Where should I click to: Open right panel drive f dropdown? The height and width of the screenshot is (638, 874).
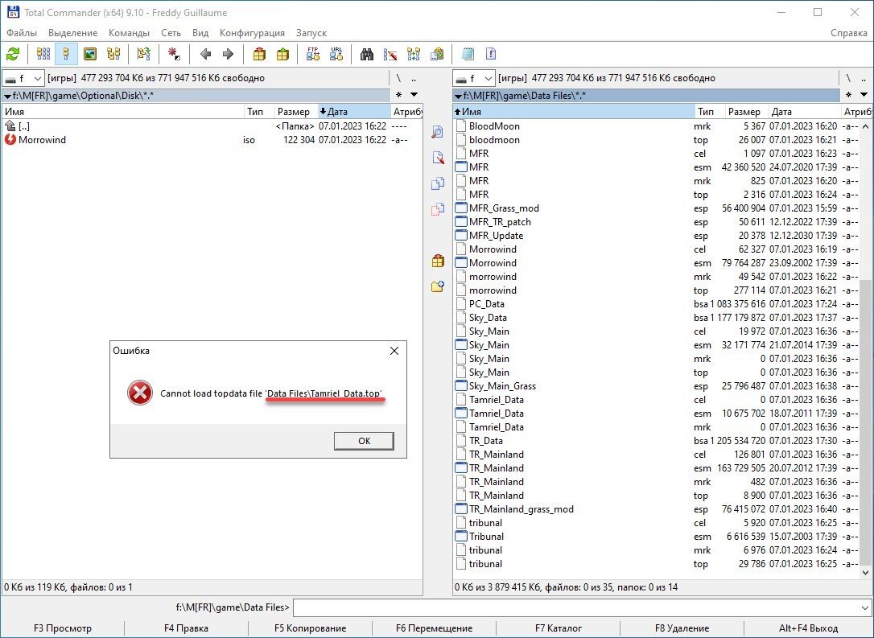pyautogui.click(x=474, y=79)
